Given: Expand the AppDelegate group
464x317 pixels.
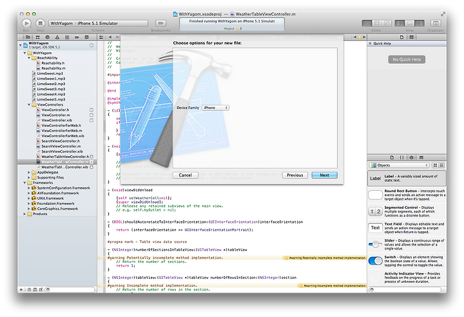Looking at the screenshot, I should [x=29, y=172].
